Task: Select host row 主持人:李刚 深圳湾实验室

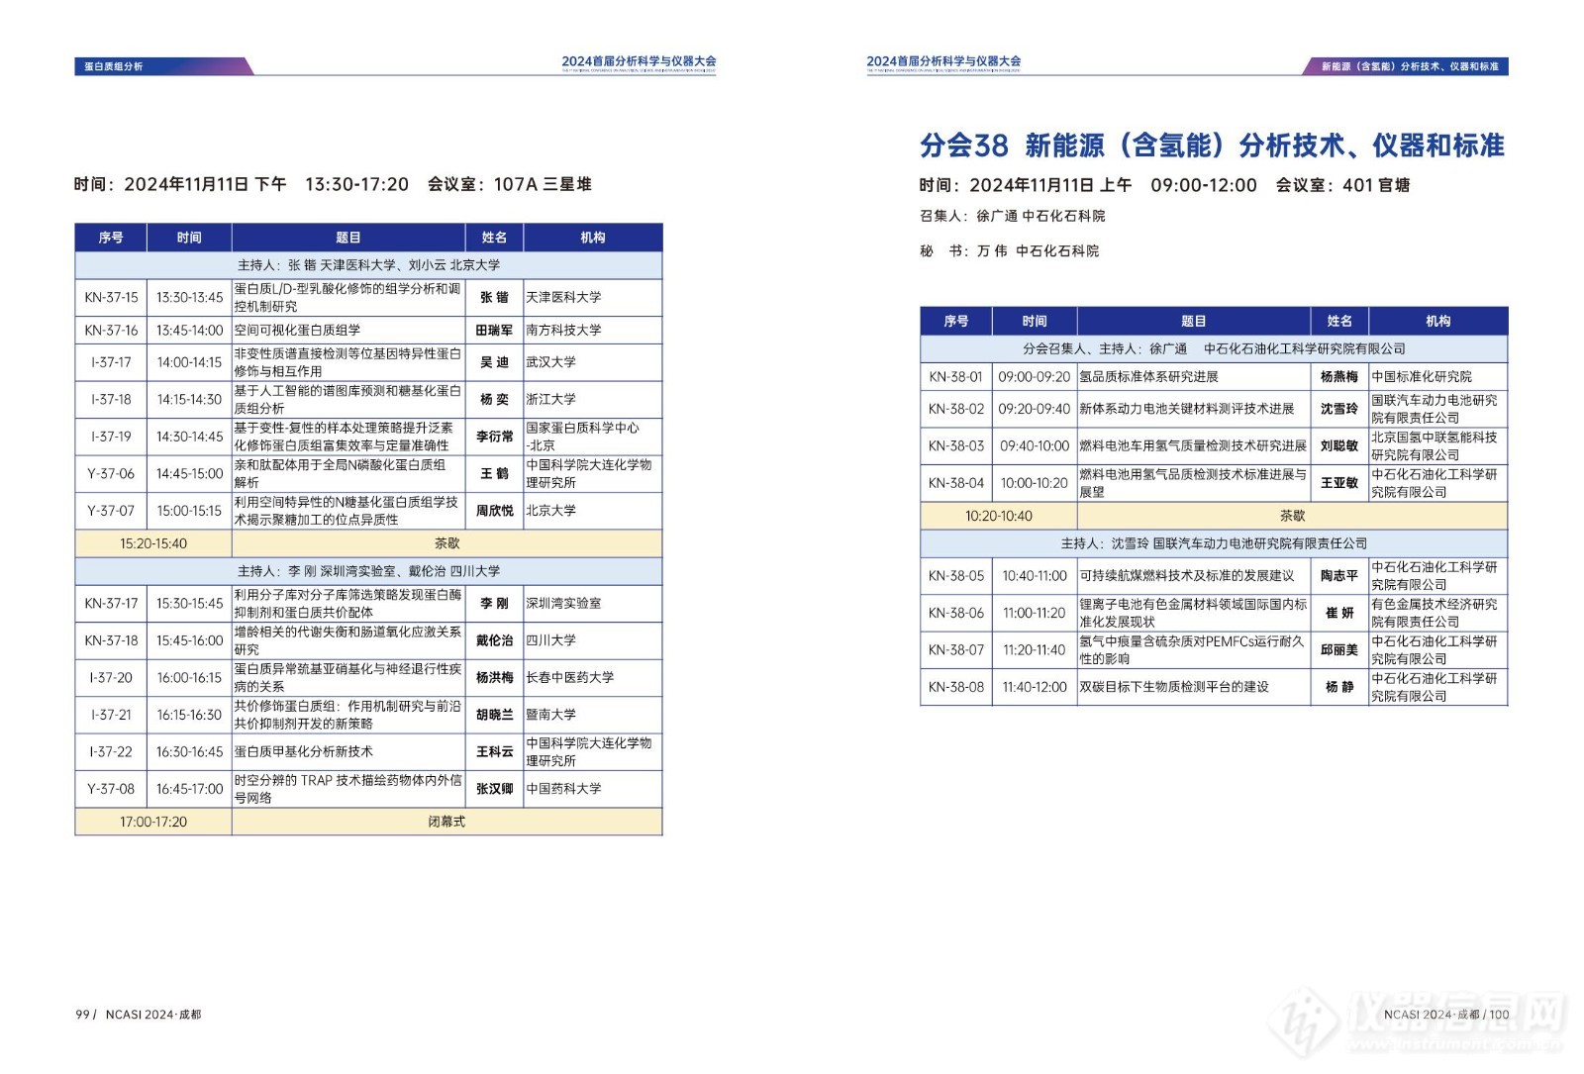Action: click(x=368, y=571)
